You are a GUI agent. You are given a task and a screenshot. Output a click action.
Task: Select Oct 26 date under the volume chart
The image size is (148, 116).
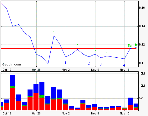coord(36,114)
